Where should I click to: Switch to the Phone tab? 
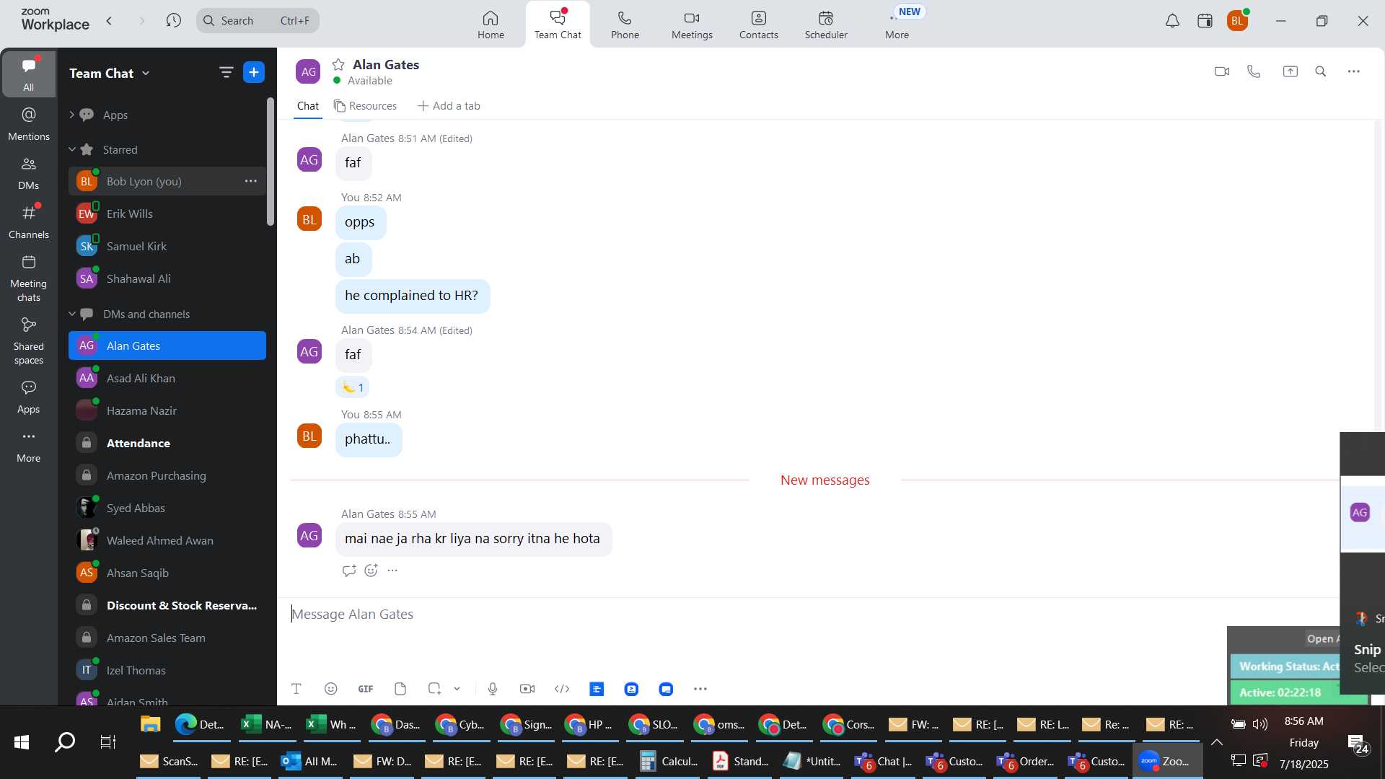pos(625,25)
